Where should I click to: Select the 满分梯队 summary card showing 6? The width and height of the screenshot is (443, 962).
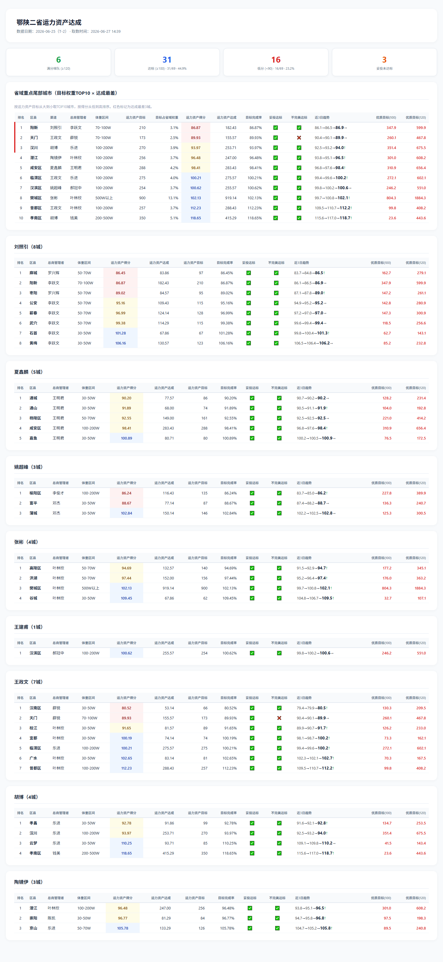coord(58,62)
